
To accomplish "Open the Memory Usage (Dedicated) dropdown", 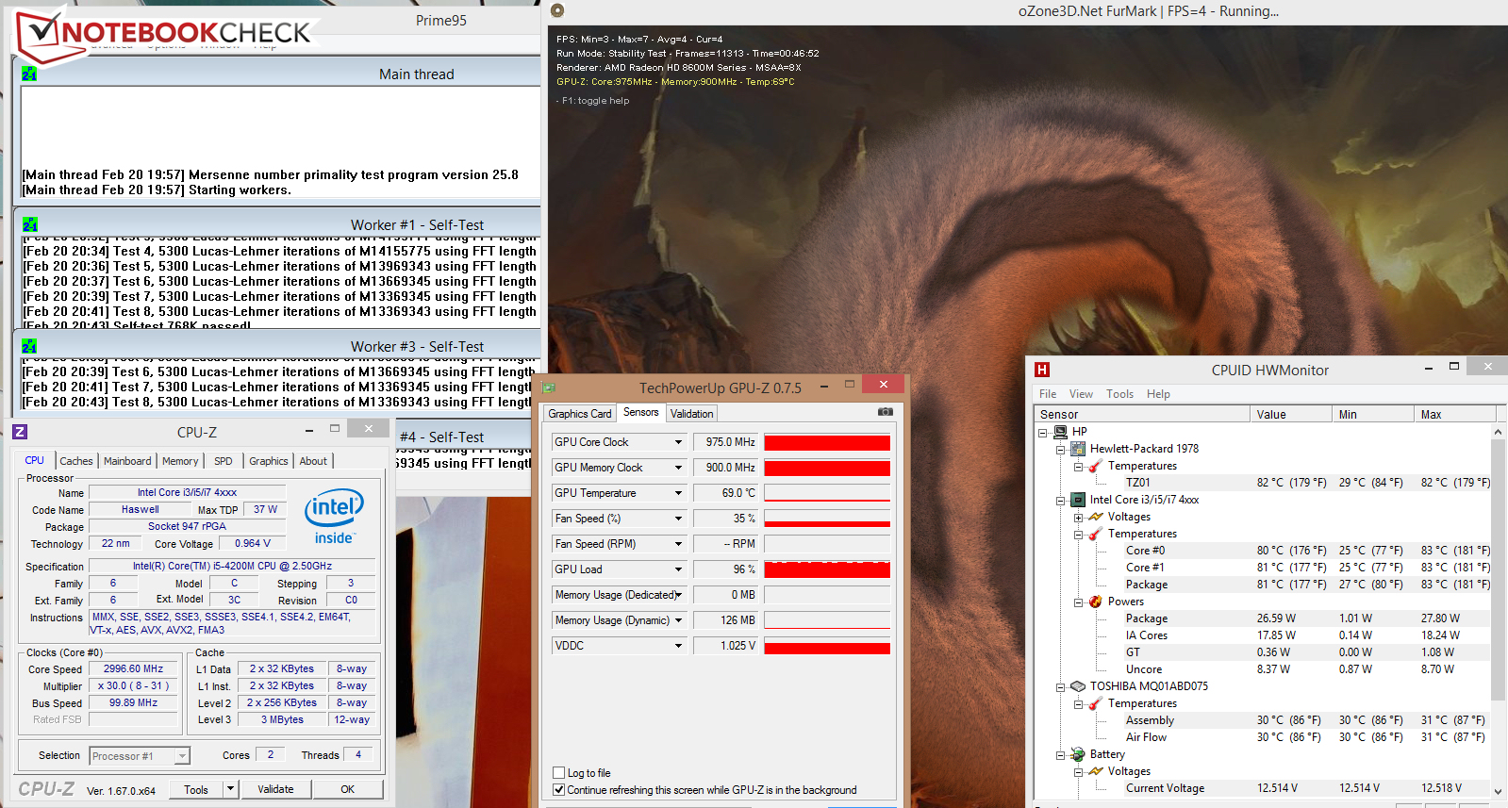I will [678, 595].
